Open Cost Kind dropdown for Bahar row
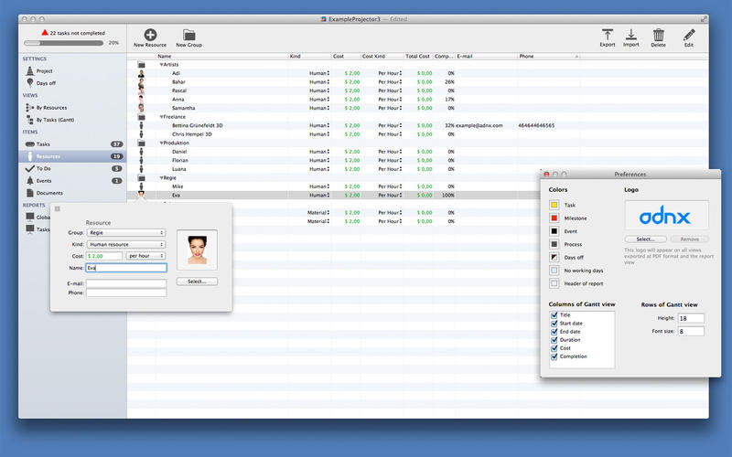732x457 pixels. 390,82
